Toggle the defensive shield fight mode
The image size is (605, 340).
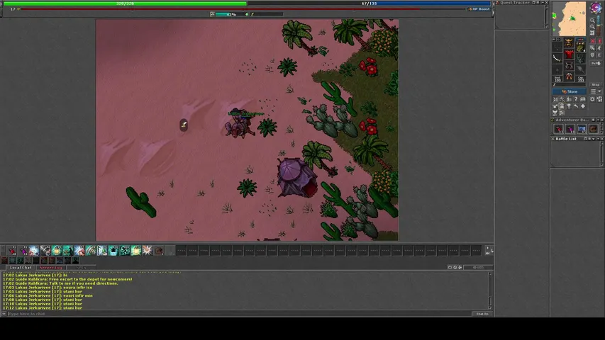[x=592, y=55]
